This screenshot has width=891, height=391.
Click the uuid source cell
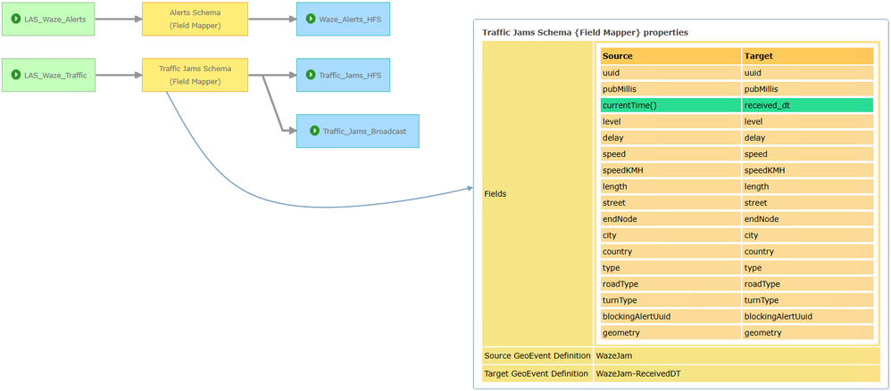pyautogui.click(x=671, y=72)
